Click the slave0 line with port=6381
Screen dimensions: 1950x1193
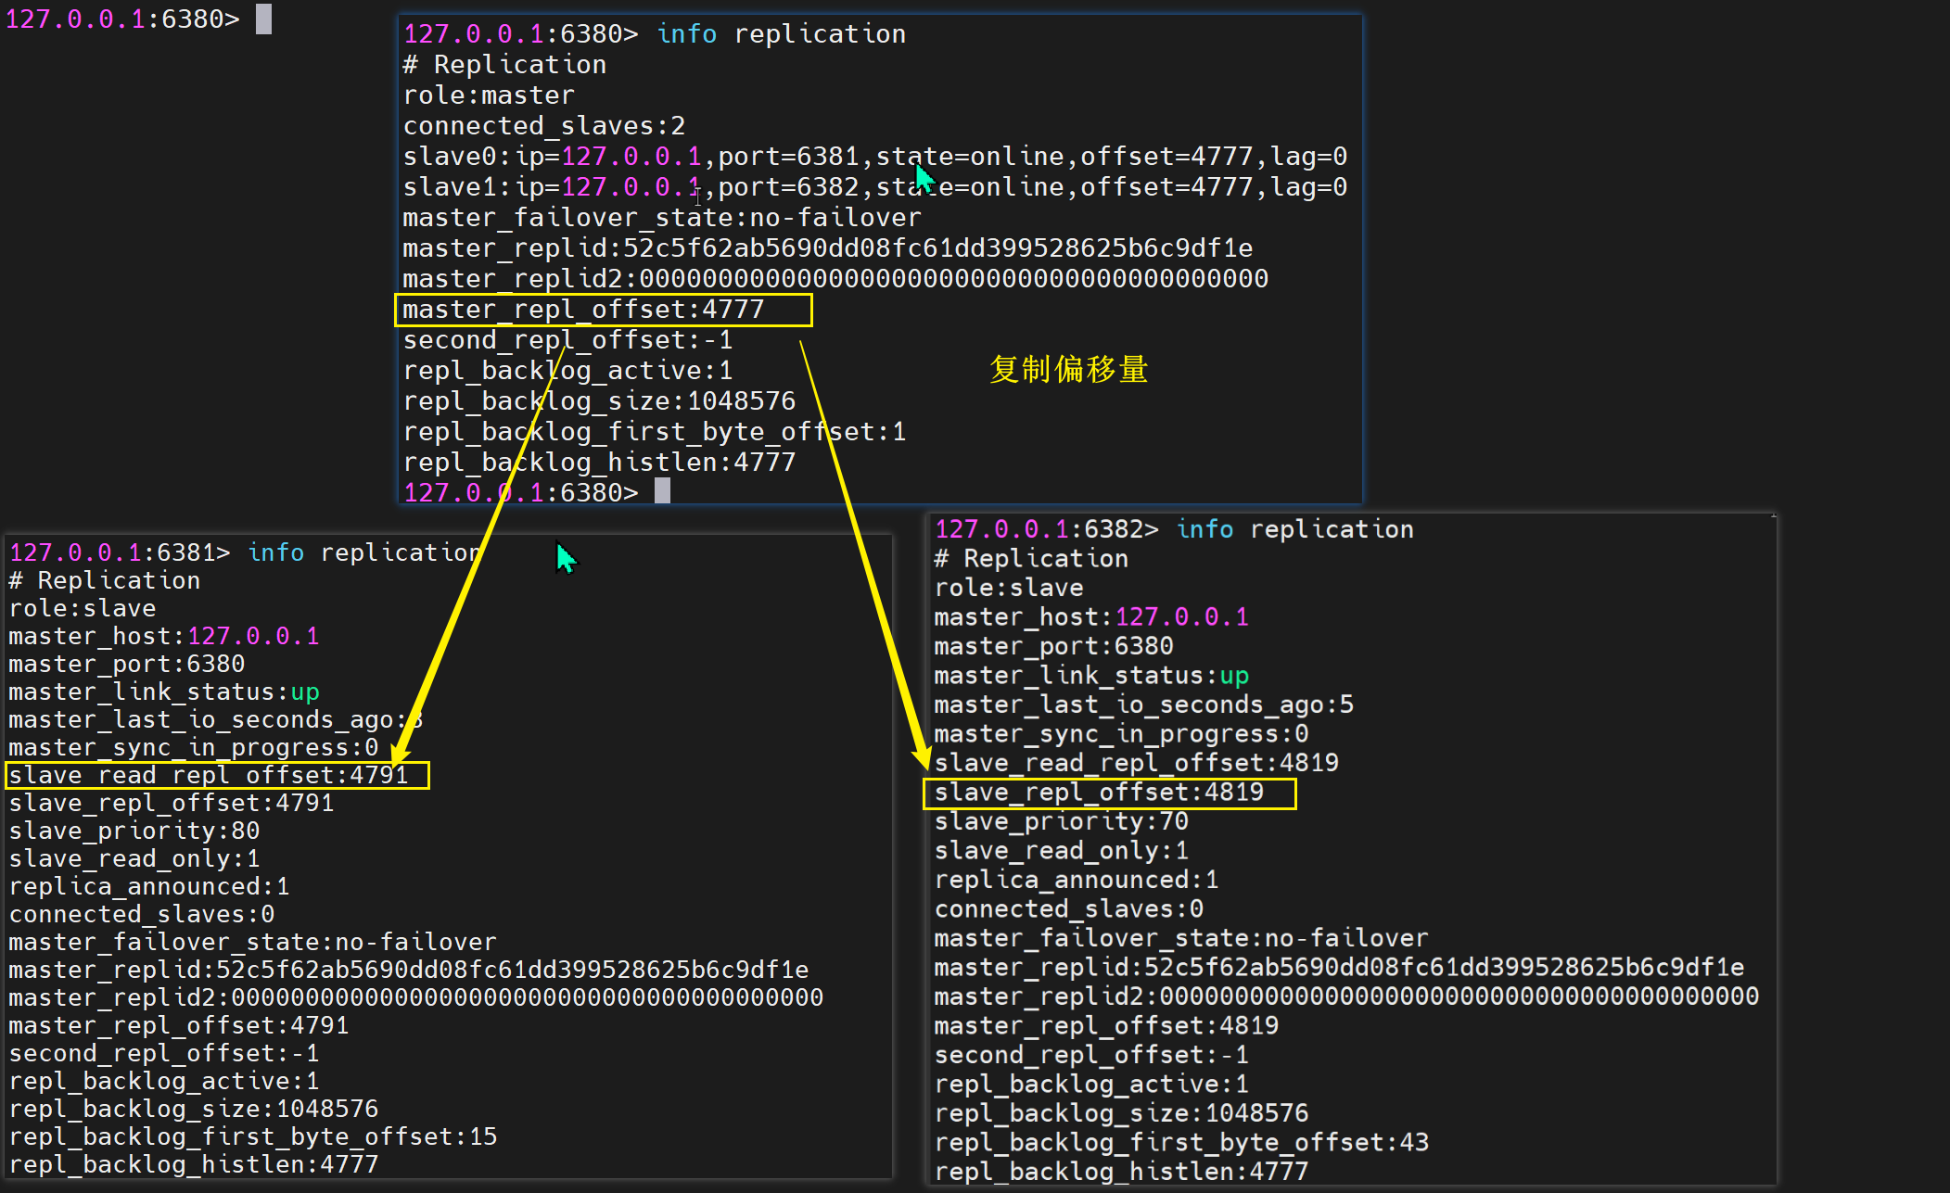pos(874,157)
